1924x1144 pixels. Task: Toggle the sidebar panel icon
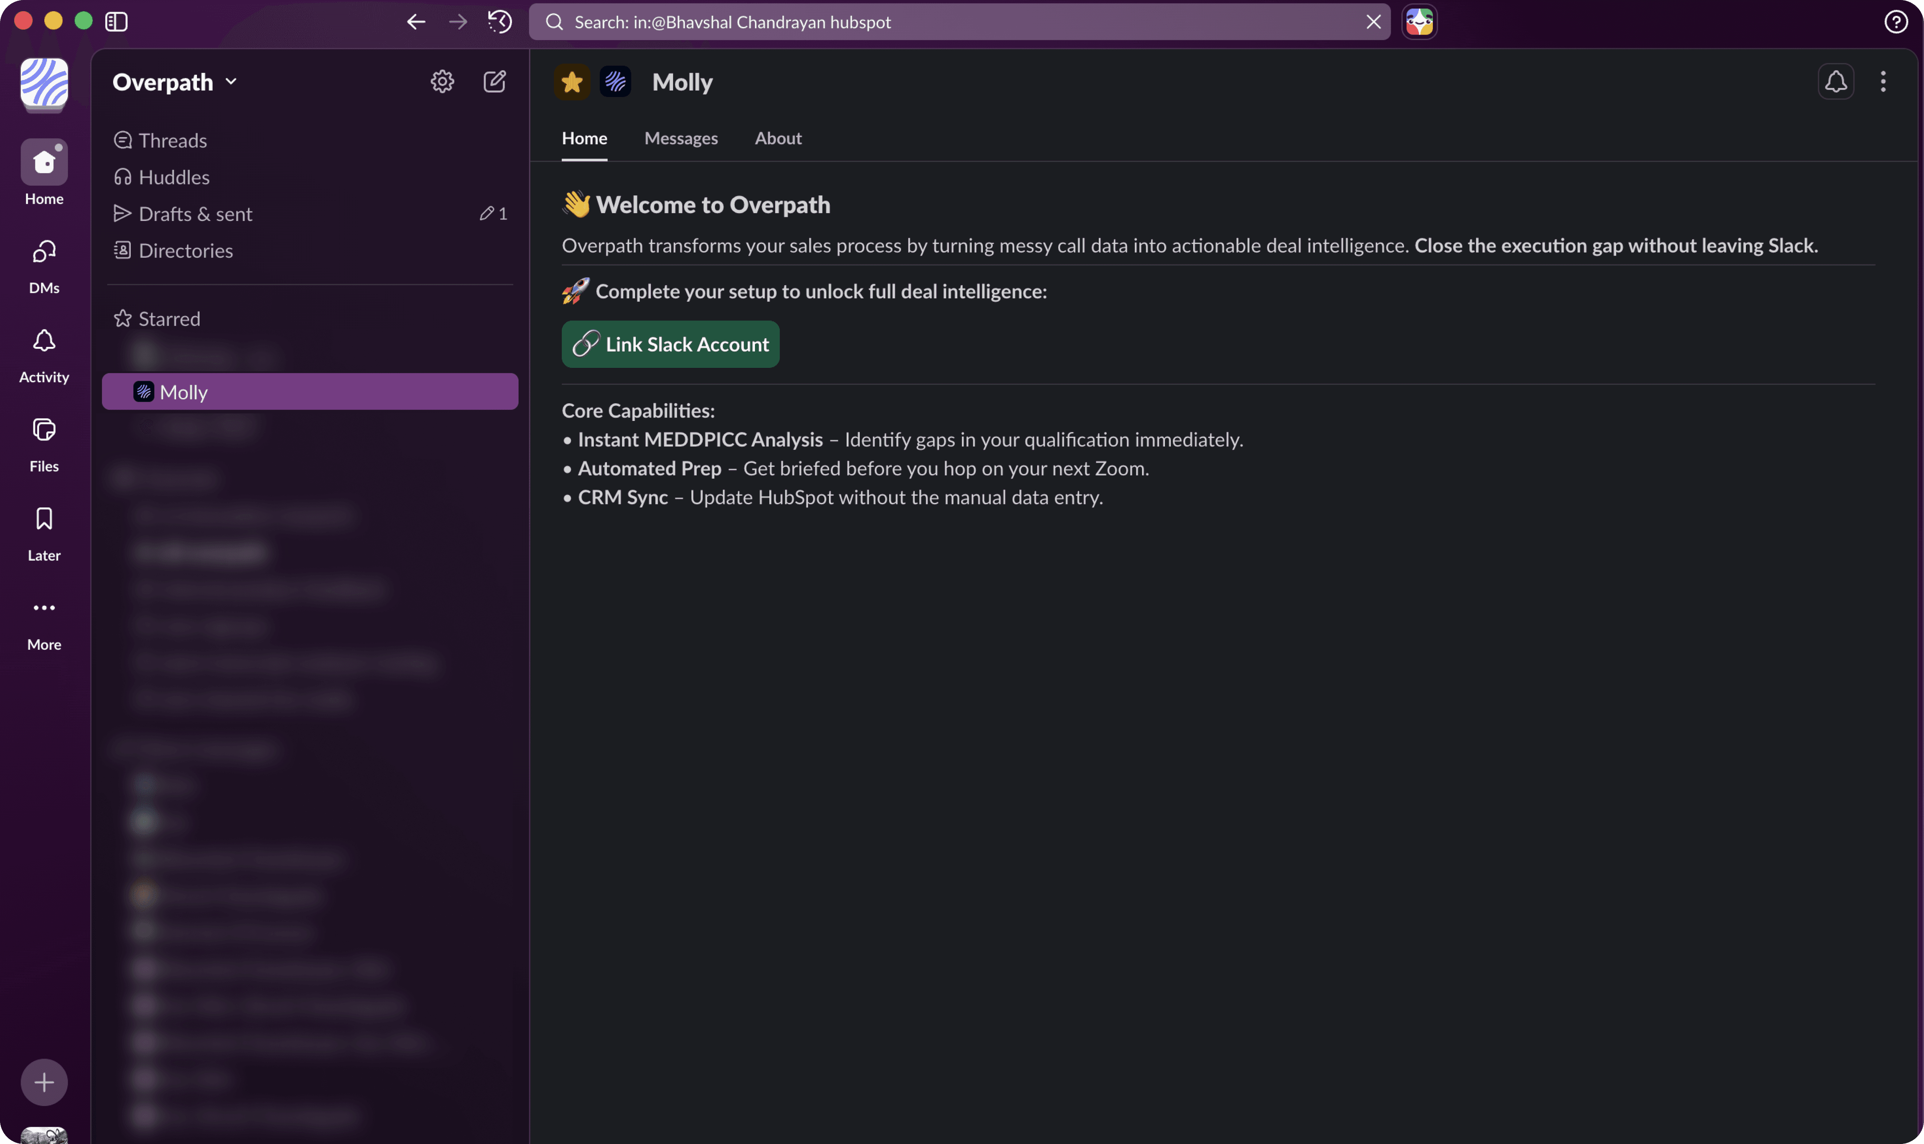tap(116, 21)
